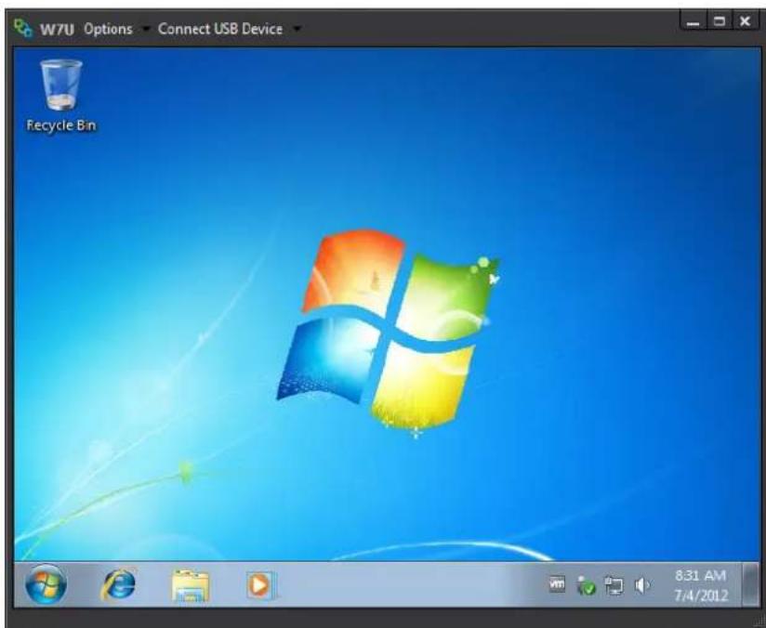
Task: Click the tray icon with green checkmark
Action: pos(586,585)
